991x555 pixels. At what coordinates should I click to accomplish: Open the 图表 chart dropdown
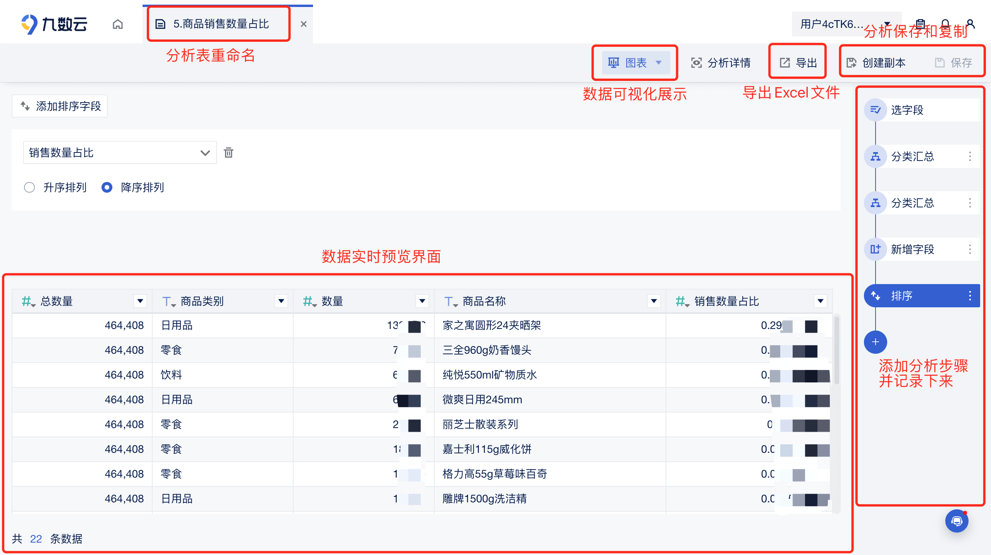[x=635, y=63]
